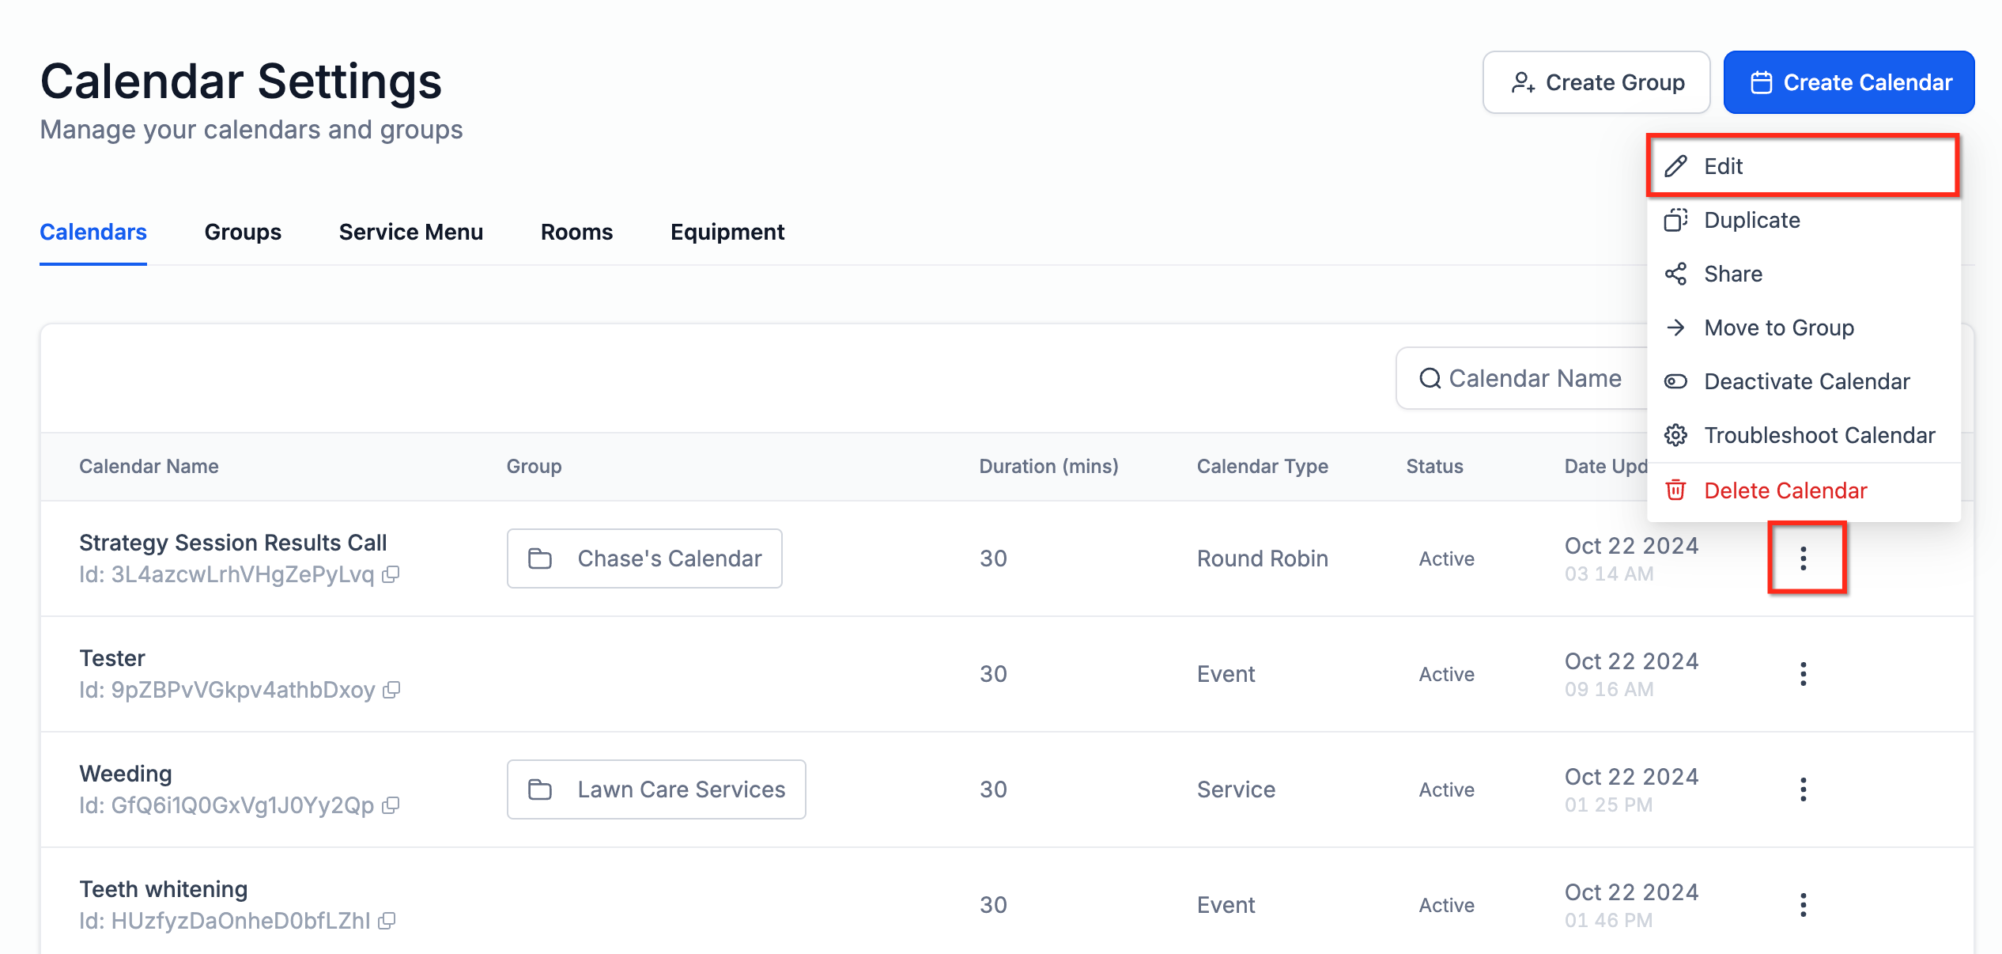The image size is (2002, 954).
Task: Open three-dot menu for Strategy Session row
Action: click(x=1803, y=558)
